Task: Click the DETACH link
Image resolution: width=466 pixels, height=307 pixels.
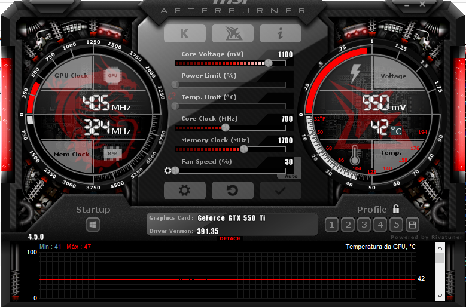Action: pos(230,238)
